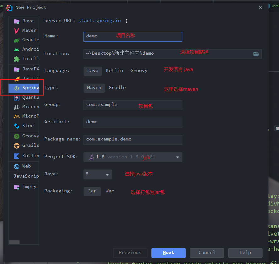
Task: Focus the Name input field
Action: [133, 37]
